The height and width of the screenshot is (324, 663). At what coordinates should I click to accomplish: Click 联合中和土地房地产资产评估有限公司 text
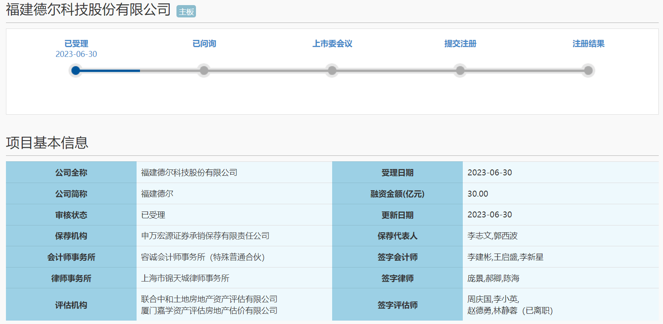pos(209,299)
